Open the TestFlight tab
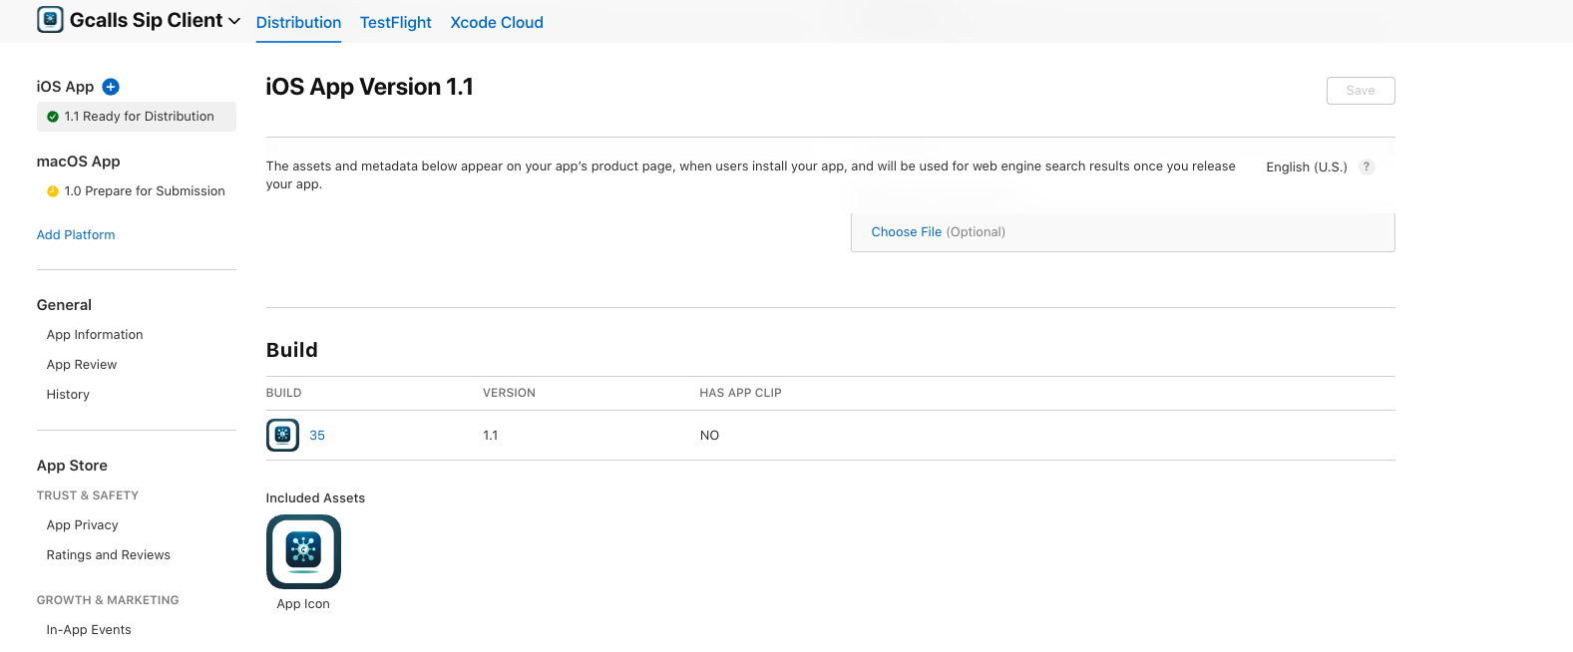 pos(395,22)
